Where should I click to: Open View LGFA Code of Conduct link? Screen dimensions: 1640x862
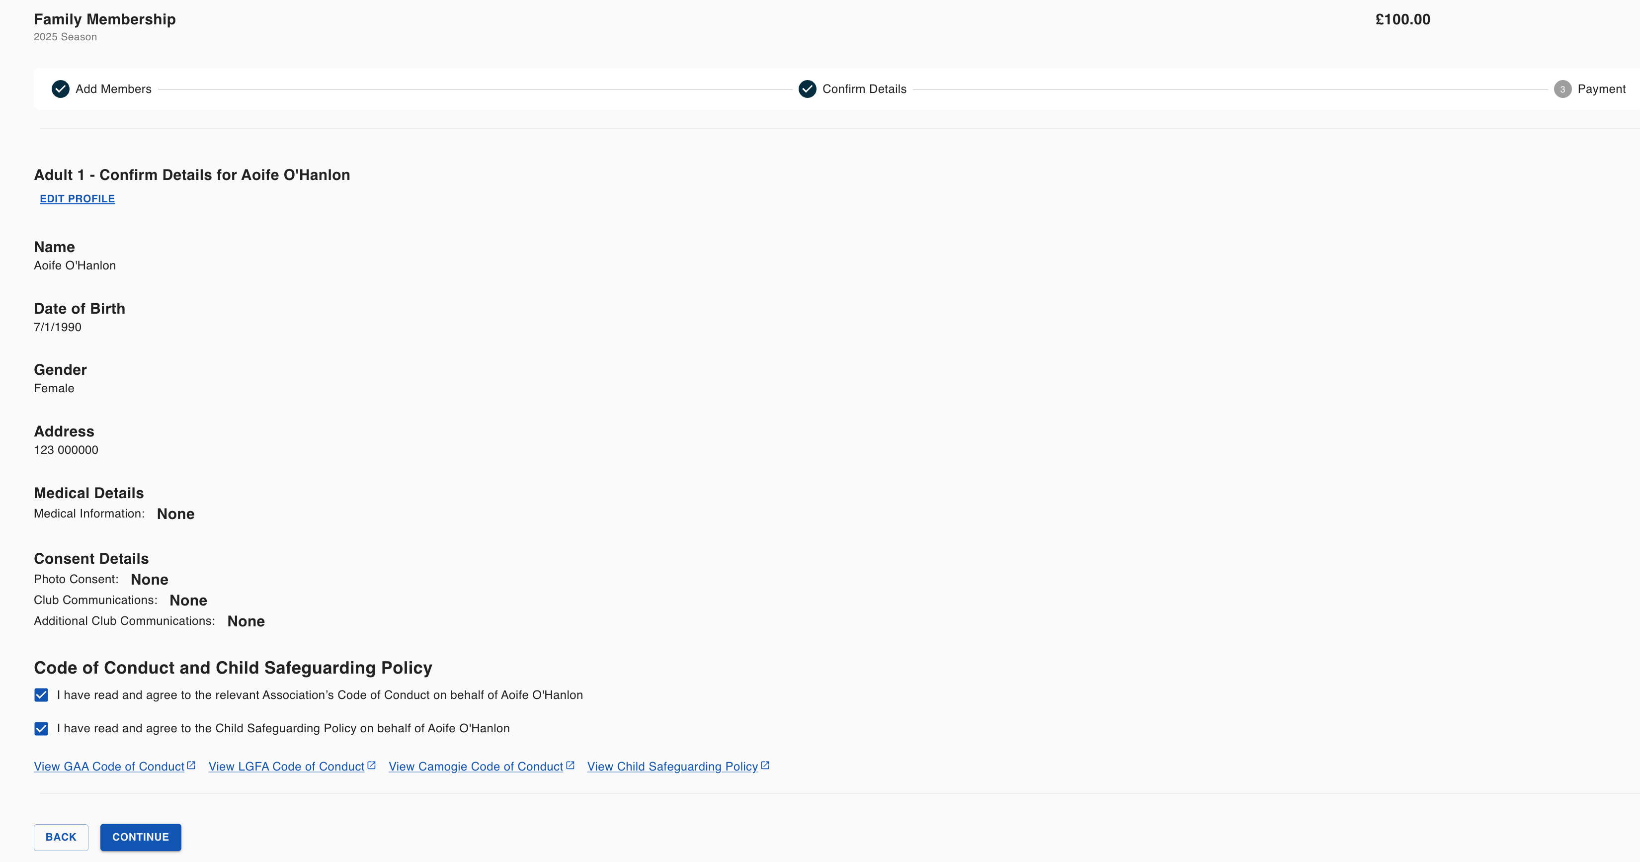286,767
